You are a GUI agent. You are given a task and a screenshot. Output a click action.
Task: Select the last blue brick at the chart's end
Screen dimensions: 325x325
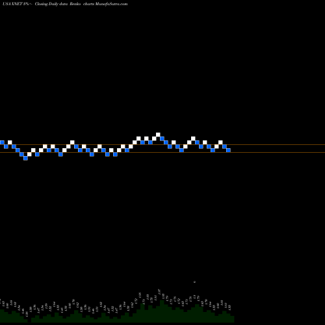coord(228,150)
